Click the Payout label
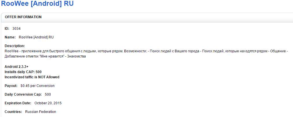Viewport: 293px width, 117px height. click(x=11, y=86)
